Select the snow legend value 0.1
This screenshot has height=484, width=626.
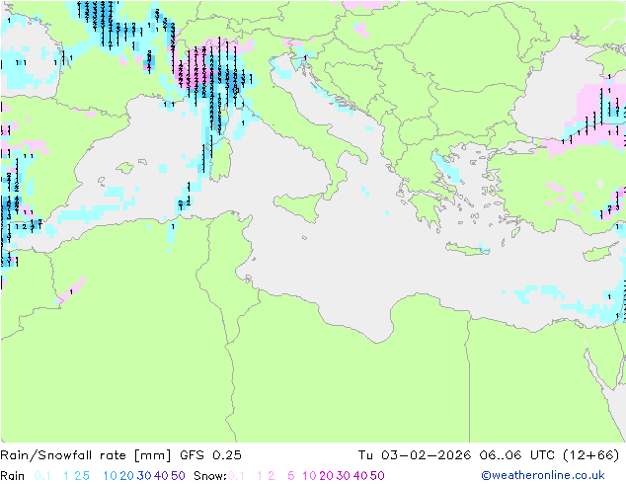tap(236, 476)
